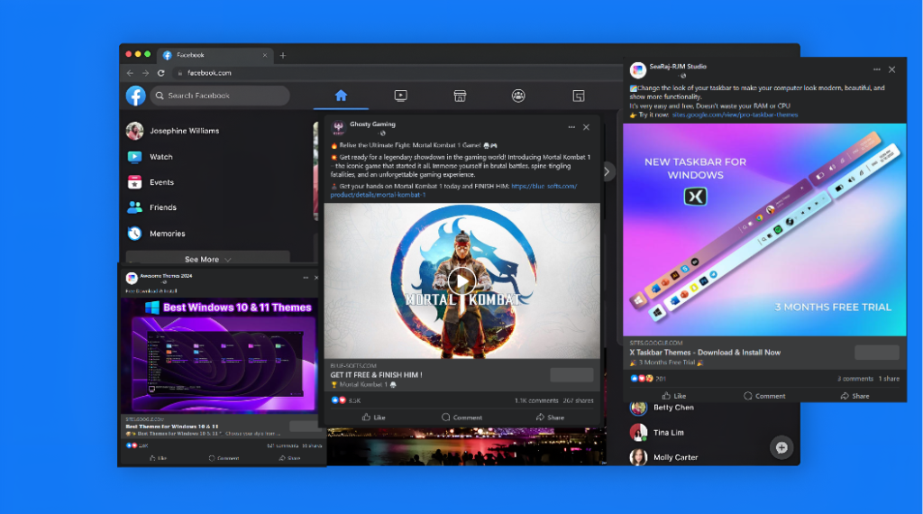Click the stories next arrow

[x=607, y=171]
